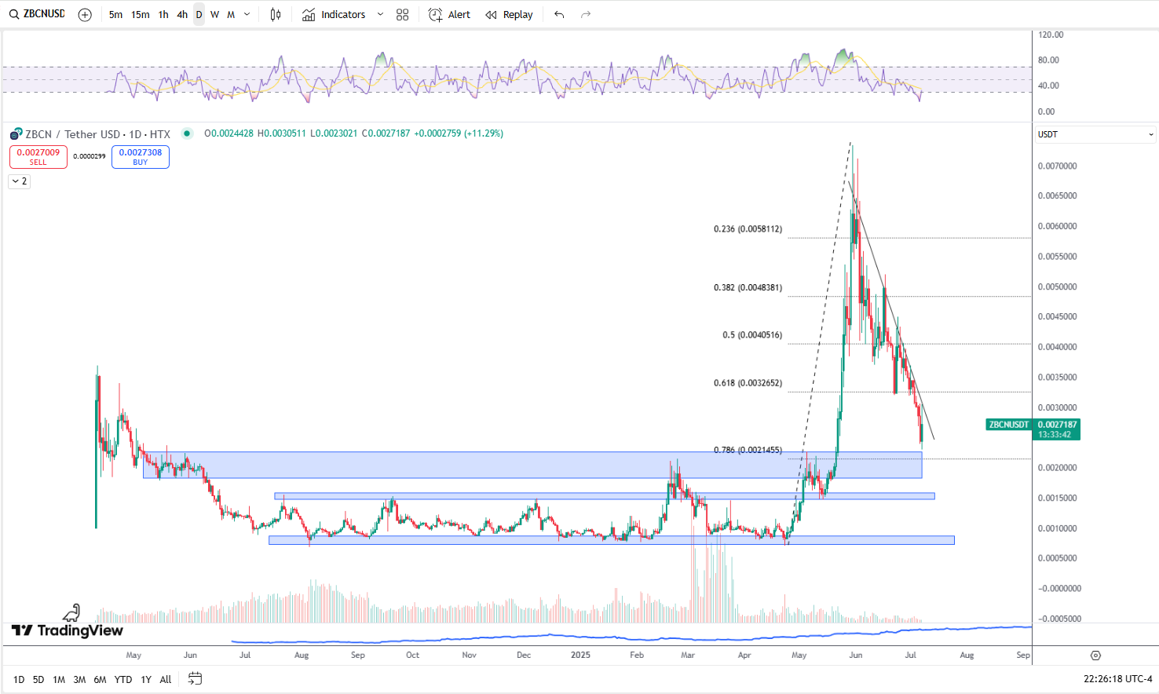Select the 0.5 Fibonacci level label
This screenshot has width=1159, height=694.
click(752, 335)
